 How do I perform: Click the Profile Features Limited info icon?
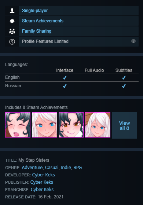[12, 42]
